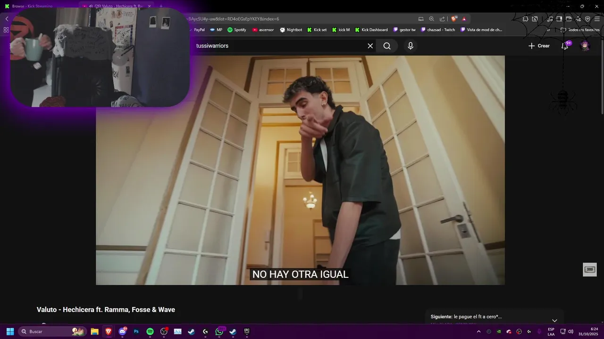Open the Todos los favoritos folder
The width and height of the screenshot is (604, 339).
[580, 30]
